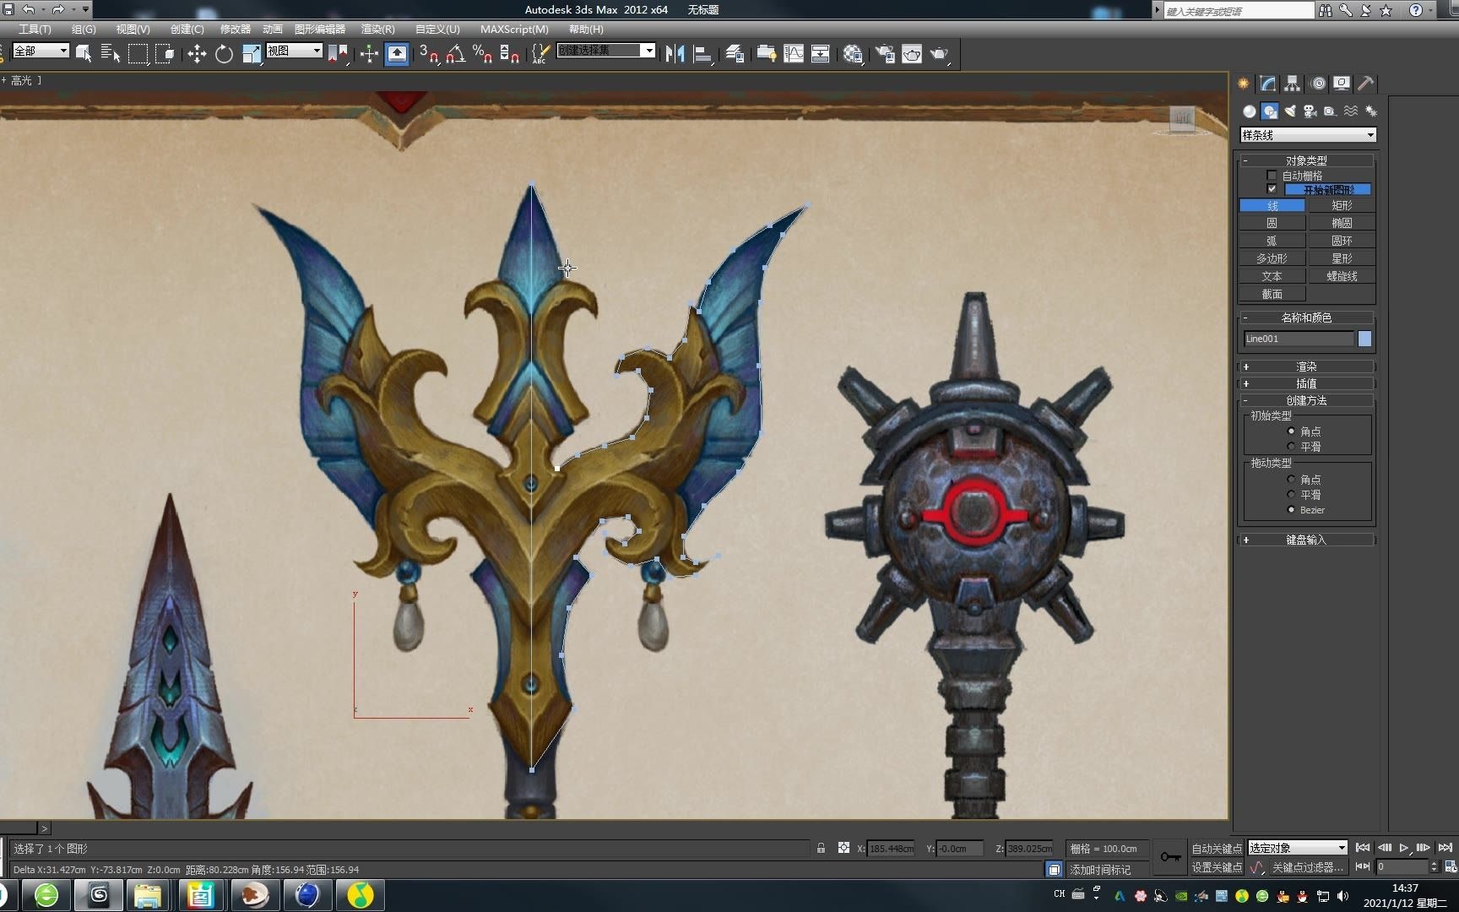Click the 圆 shape button

[x=1272, y=223]
